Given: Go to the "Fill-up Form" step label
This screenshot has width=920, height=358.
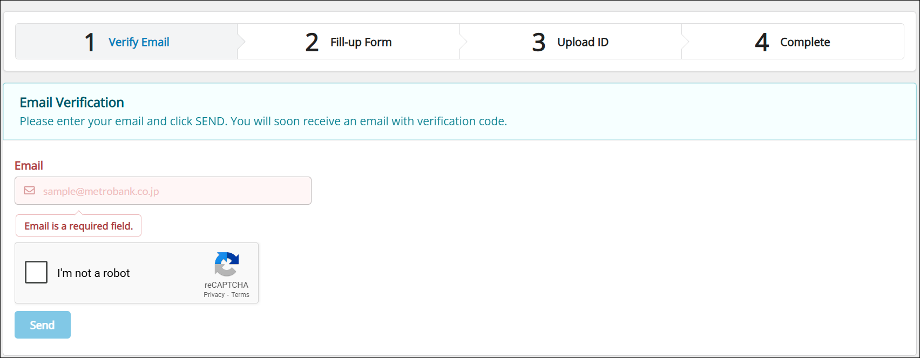Looking at the screenshot, I should click(x=361, y=42).
